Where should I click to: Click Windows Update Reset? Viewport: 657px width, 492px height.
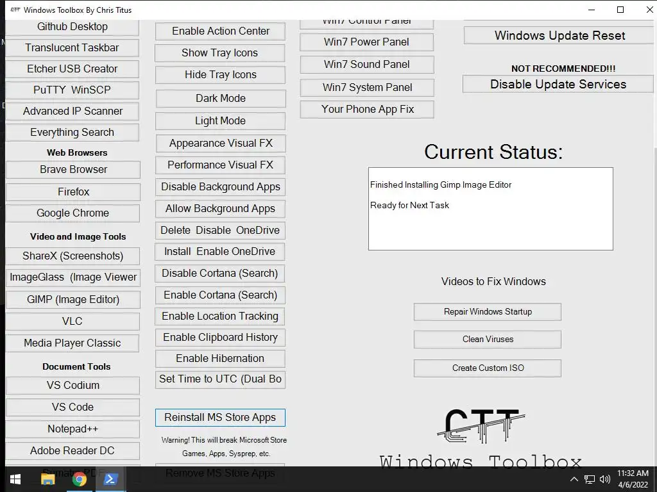pyautogui.click(x=559, y=36)
